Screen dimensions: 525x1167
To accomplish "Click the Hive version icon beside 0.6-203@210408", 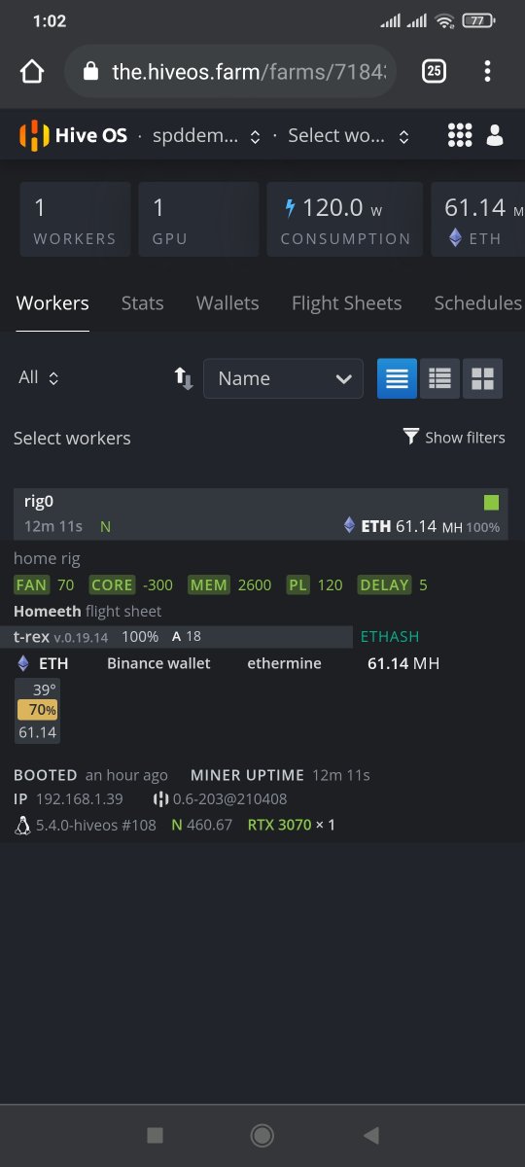I will tap(160, 799).
